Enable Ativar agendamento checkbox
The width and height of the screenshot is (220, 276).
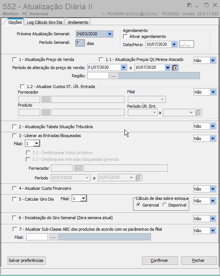click(x=125, y=37)
